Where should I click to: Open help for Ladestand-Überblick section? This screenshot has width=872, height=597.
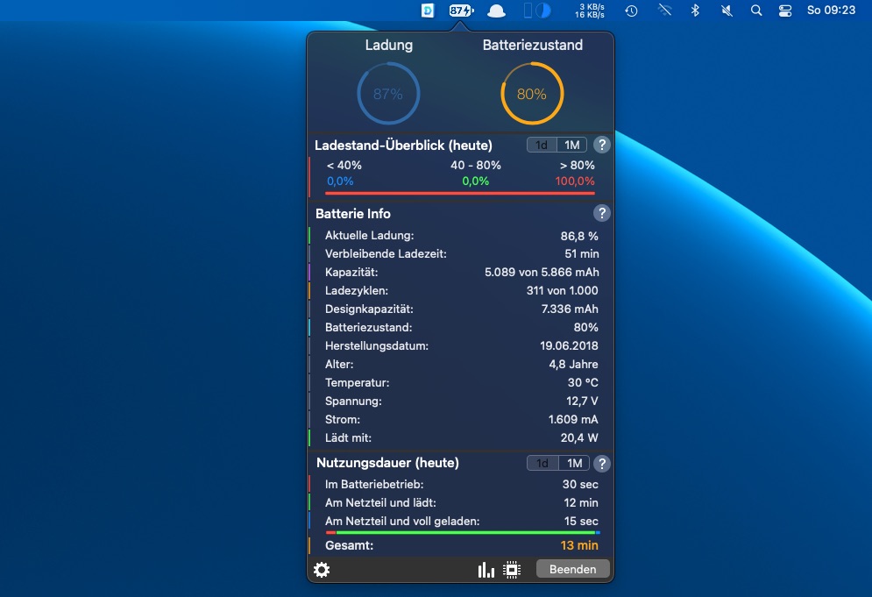point(602,146)
